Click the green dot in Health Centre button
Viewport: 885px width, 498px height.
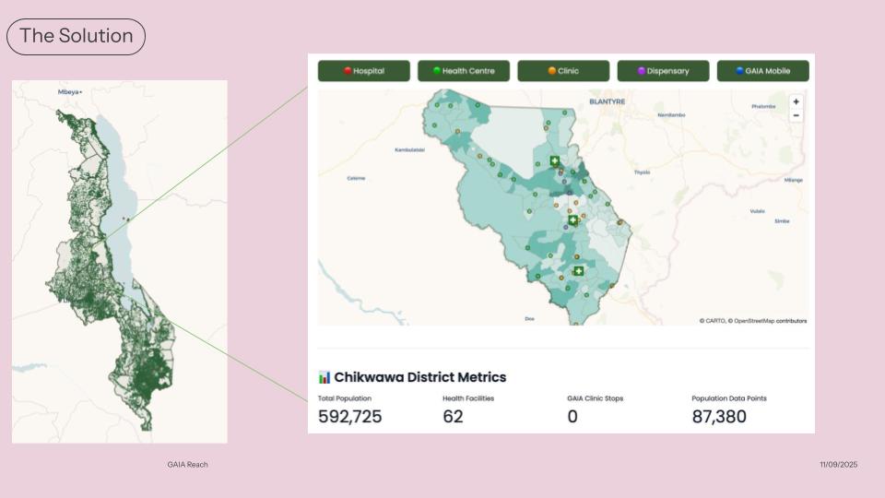(436, 71)
